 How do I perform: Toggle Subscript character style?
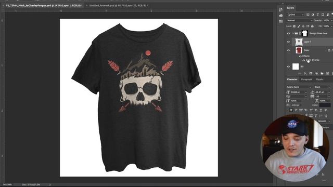316,110
